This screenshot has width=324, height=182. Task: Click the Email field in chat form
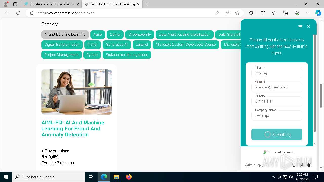[277, 87]
